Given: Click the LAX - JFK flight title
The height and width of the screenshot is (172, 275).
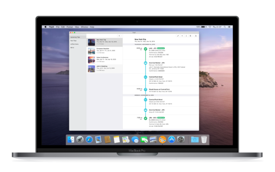Looking at the screenshot, I should tap(153, 48).
